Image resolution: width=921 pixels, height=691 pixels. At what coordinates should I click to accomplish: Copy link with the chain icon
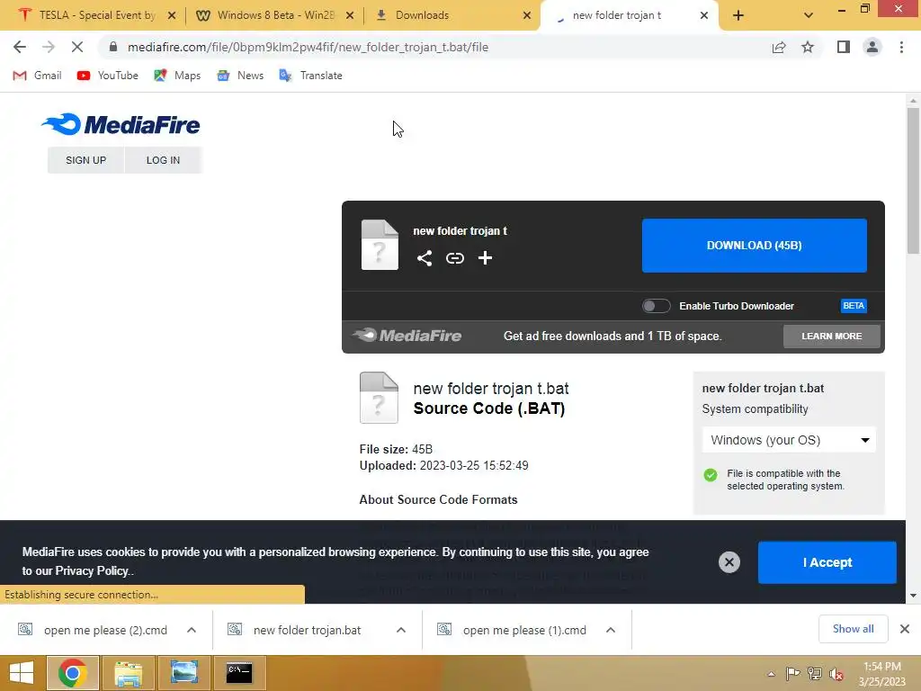point(454,258)
